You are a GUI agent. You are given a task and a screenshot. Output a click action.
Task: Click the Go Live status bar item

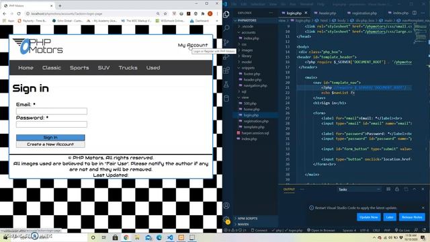coord(403,230)
